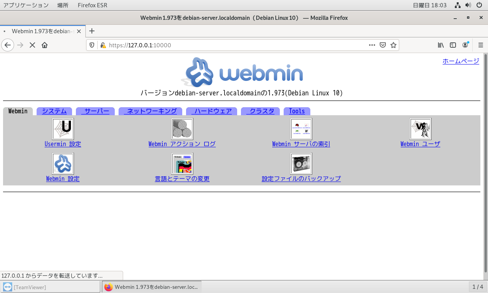Click the Webmin サーバの索引 text link
This screenshot has width=488, height=293.
301,144
